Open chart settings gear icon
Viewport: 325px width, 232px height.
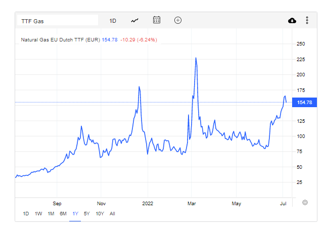[x=305, y=202]
